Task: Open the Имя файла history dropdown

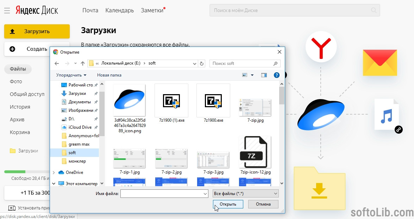Action: (205, 194)
